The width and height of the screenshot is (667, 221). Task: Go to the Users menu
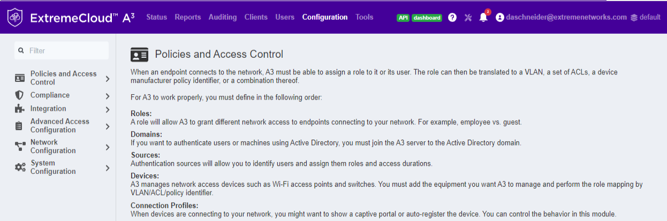coord(285,17)
